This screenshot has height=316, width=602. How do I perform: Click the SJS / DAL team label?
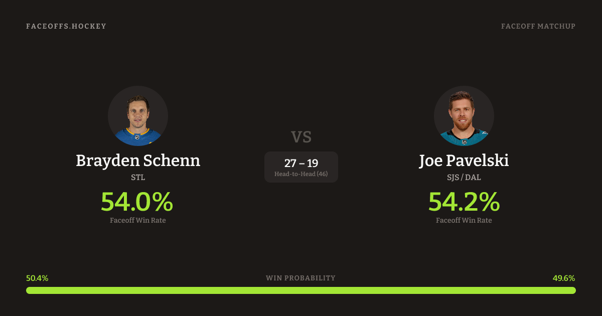[x=464, y=178]
